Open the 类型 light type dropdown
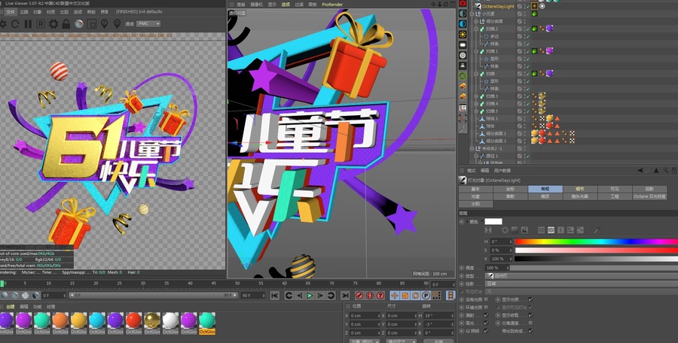This screenshot has height=343, width=678. tap(581, 275)
